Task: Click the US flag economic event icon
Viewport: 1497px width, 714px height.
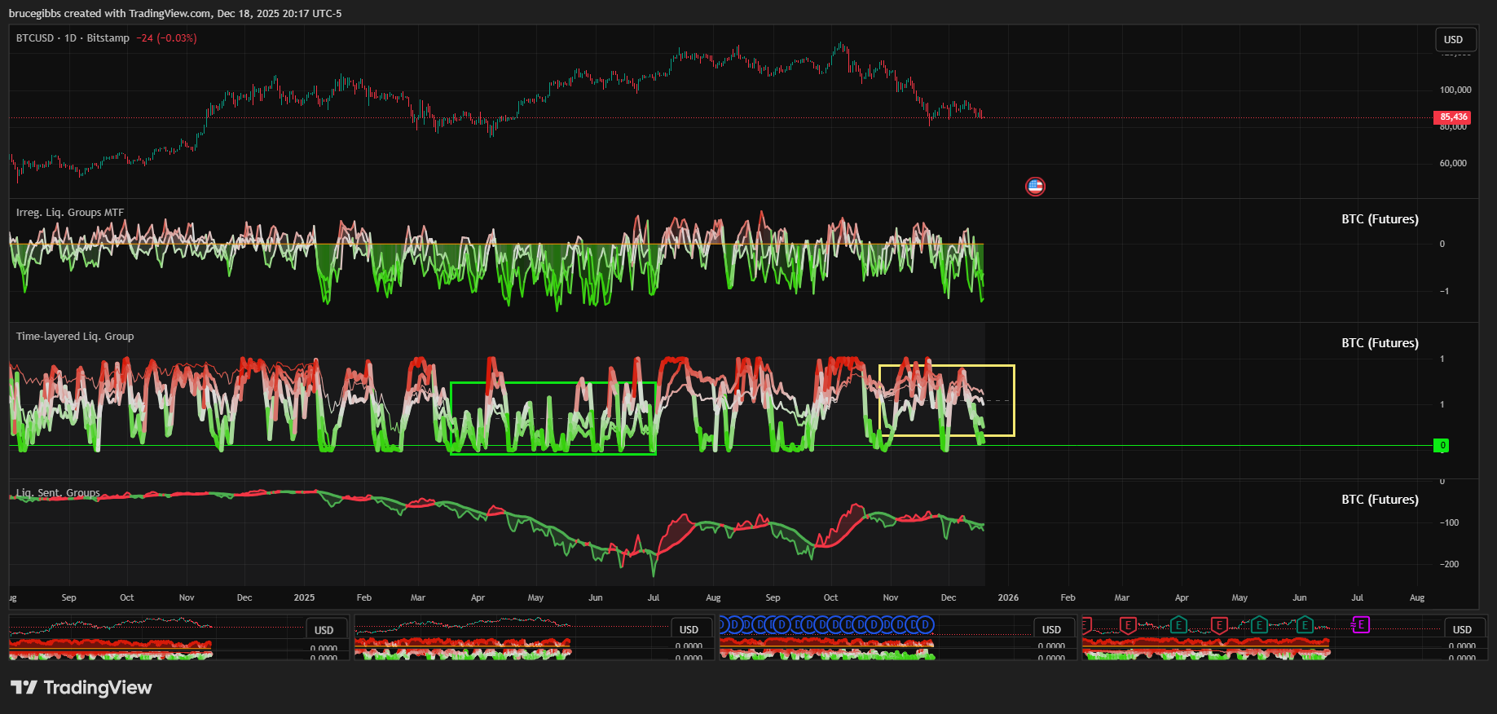Action: click(1035, 187)
